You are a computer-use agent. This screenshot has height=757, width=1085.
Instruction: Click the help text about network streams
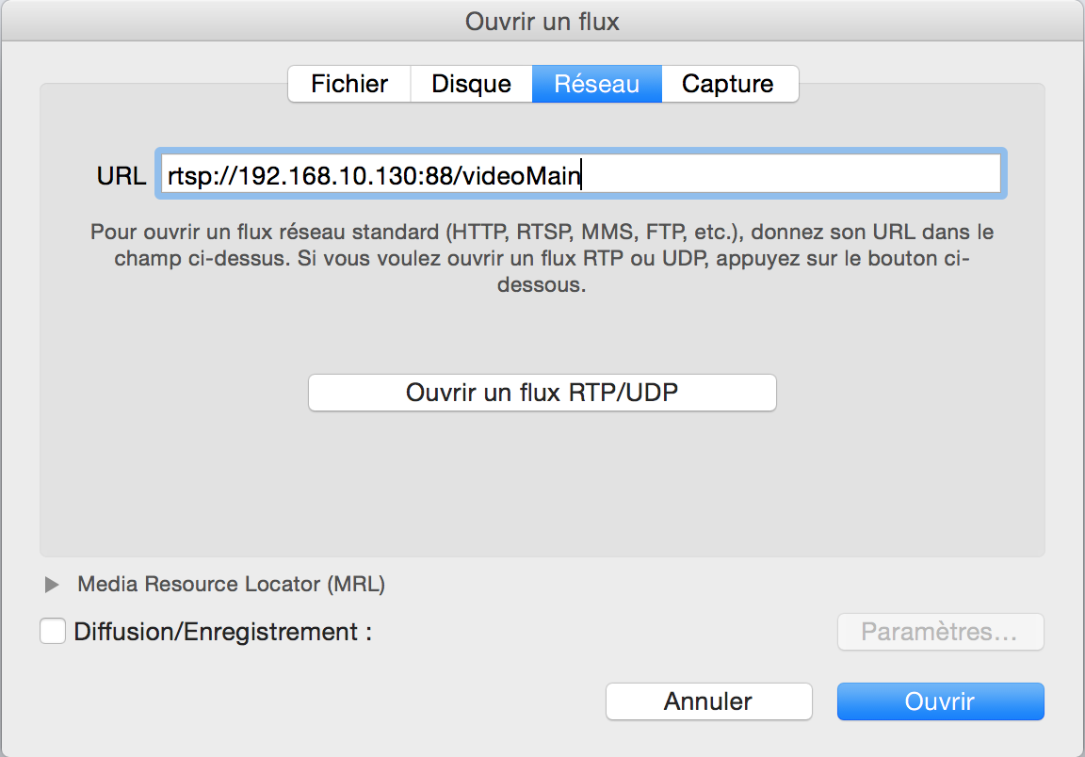(542, 258)
